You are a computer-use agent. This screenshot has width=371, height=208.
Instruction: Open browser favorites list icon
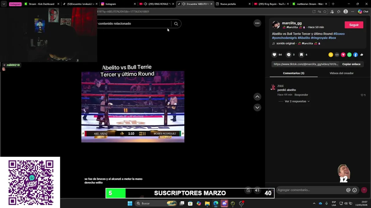(x=339, y=12)
